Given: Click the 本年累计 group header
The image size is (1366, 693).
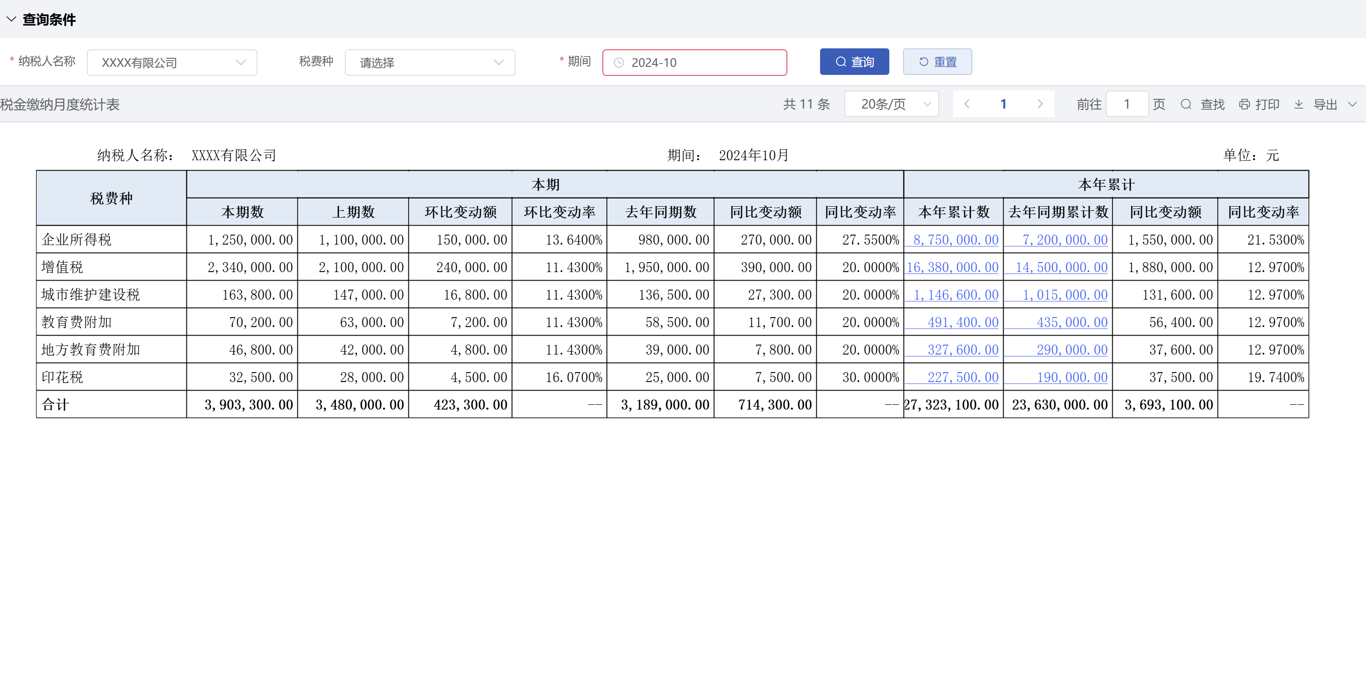Looking at the screenshot, I should pos(1106,184).
